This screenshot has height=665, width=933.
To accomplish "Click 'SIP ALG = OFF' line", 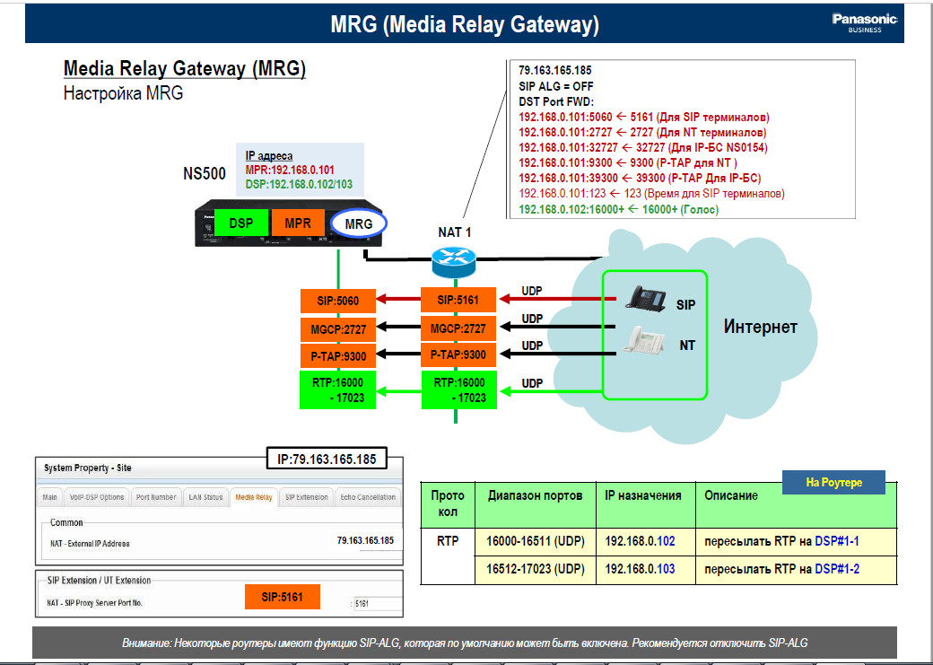I will click(x=555, y=86).
